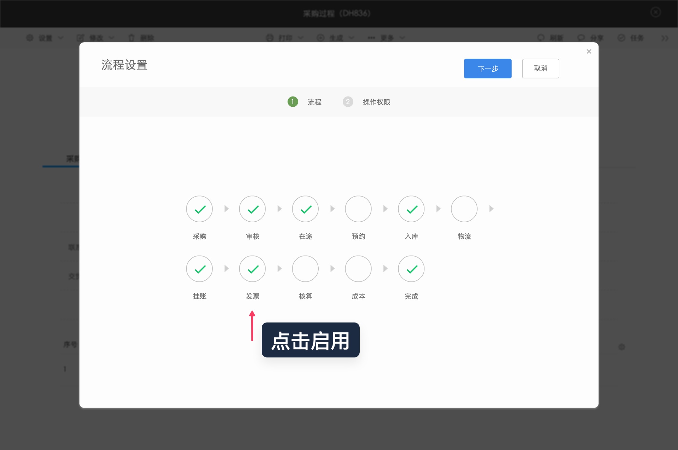Click the 刷新 refresh icon
The height and width of the screenshot is (450, 678).
click(540, 38)
